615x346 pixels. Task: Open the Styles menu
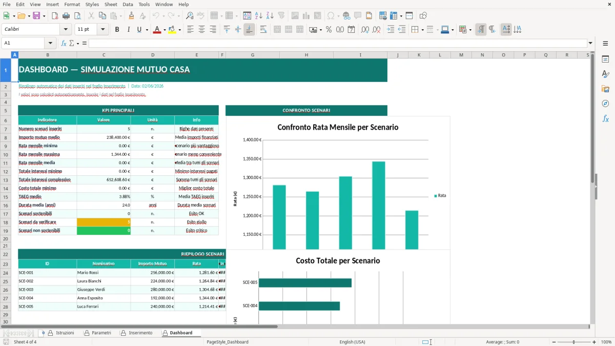pos(92,4)
